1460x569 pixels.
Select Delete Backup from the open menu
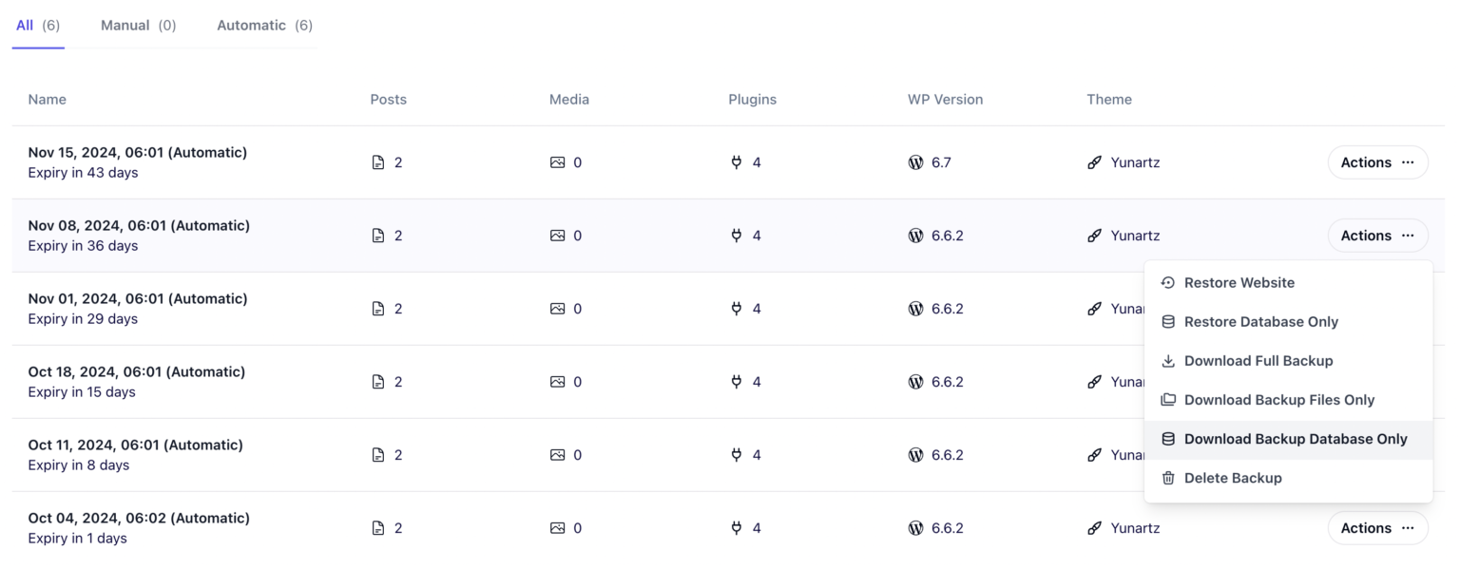[1233, 478]
